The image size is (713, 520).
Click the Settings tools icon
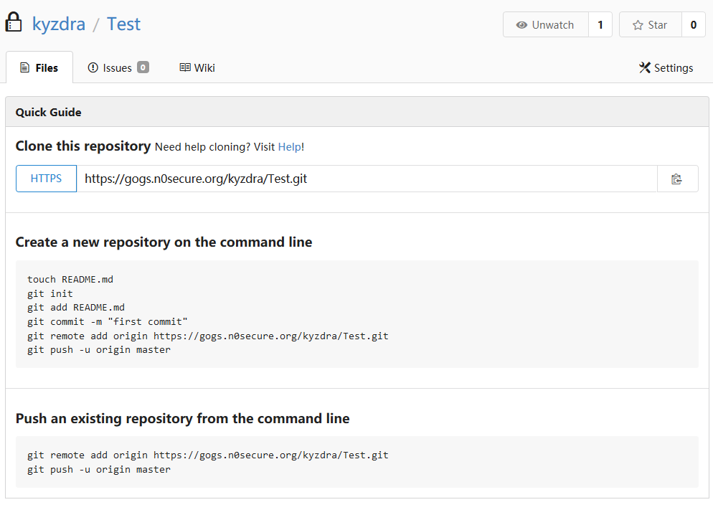pos(644,67)
